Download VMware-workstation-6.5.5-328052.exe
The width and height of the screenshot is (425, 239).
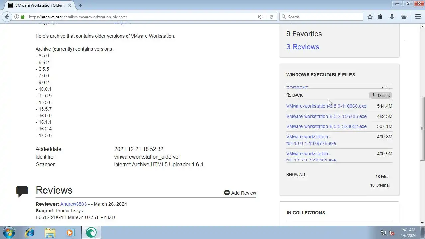click(x=326, y=126)
